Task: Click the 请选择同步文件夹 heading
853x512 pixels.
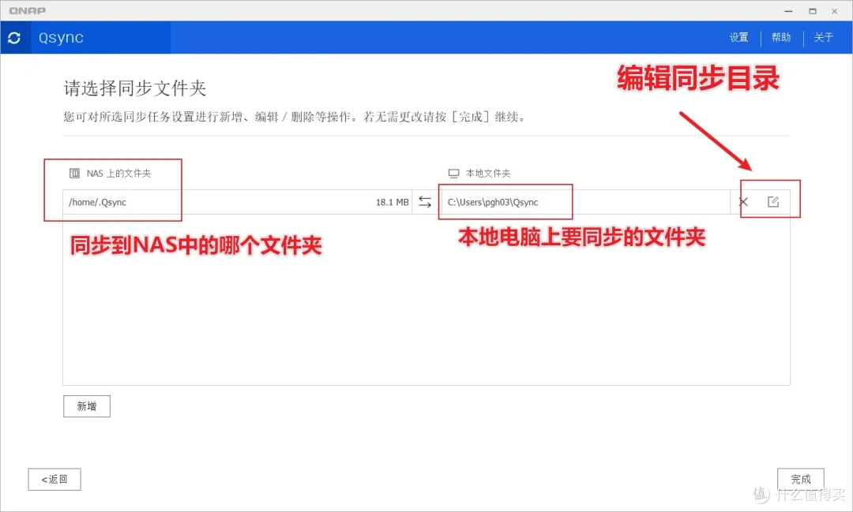Action: [x=135, y=88]
